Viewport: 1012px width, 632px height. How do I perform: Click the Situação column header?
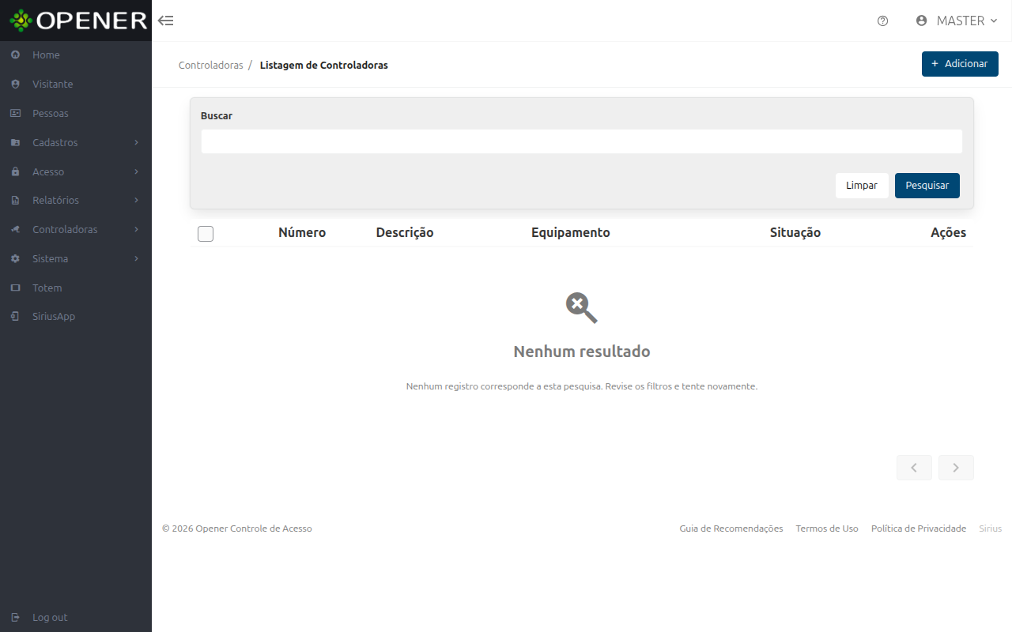pyautogui.click(x=795, y=233)
